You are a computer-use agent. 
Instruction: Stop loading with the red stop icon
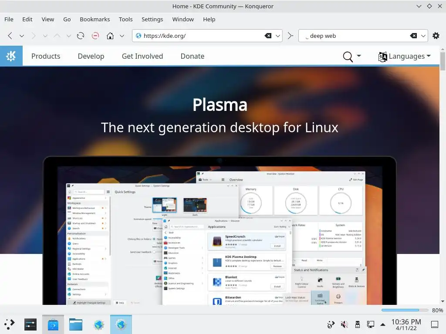pyautogui.click(x=95, y=36)
